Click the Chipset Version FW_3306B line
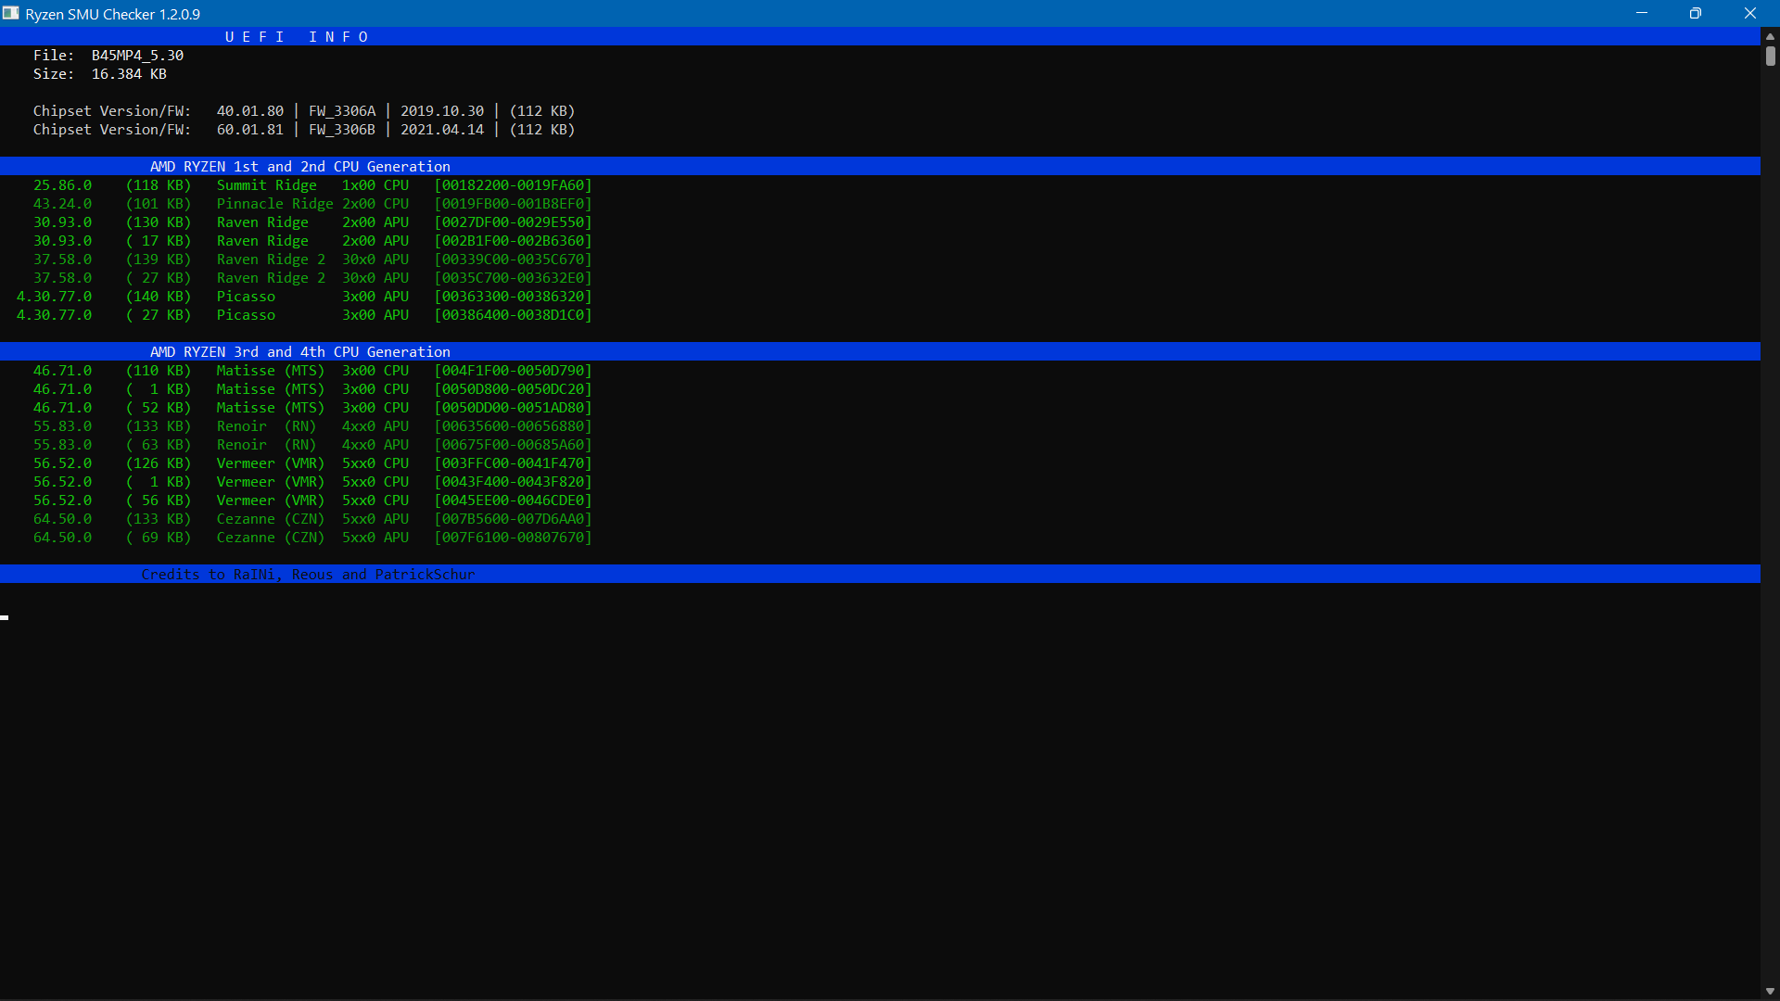Viewport: 1780px width, 1001px height. tap(304, 129)
